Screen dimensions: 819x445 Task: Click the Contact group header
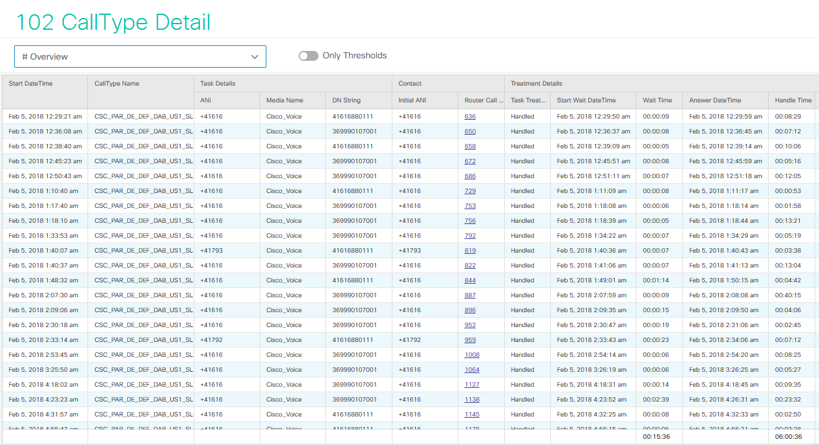coord(448,84)
